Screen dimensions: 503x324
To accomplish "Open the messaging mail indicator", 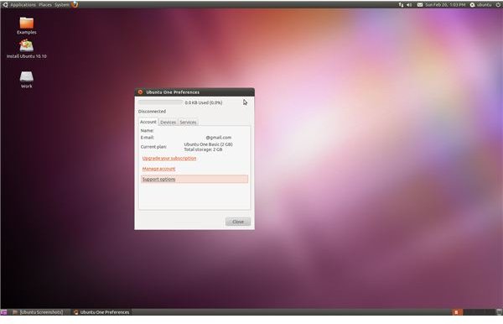I will pos(420,5).
